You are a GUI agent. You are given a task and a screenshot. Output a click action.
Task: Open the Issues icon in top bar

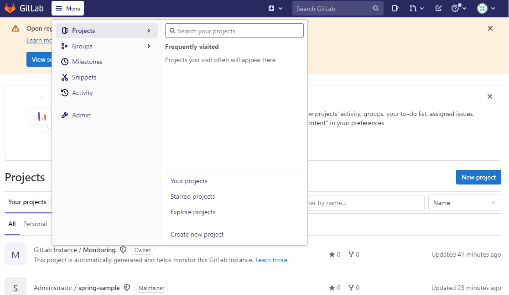pyautogui.click(x=395, y=8)
